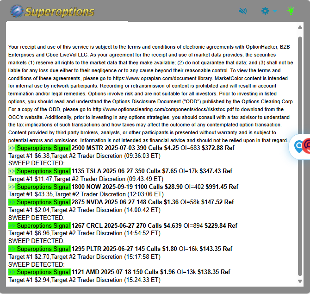Toggle the muted sound speaker icon
Screen dimensions: 310x294
[x=243, y=11]
